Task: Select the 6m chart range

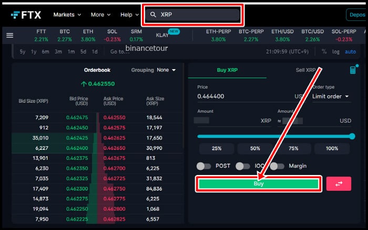Action: 46,52
